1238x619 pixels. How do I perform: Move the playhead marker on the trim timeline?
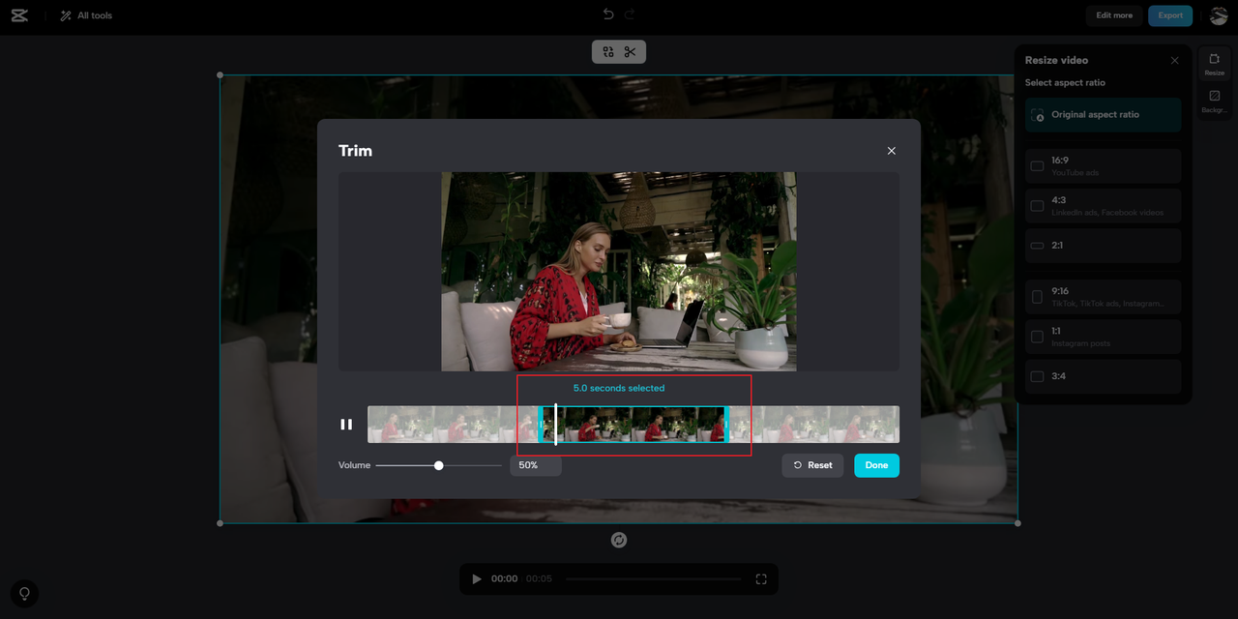click(554, 424)
